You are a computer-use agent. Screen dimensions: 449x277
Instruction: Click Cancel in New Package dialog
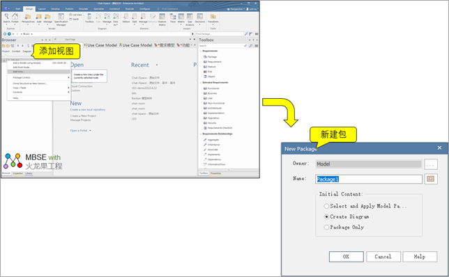click(x=383, y=257)
